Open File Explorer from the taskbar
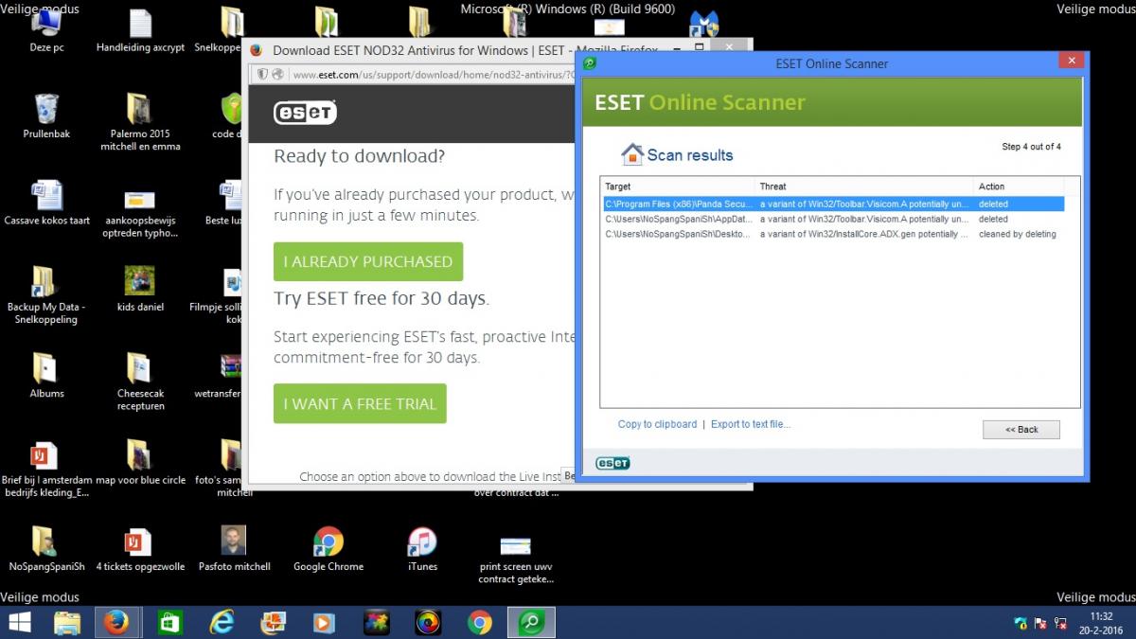Screen dimensions: 1136x639 pos(67,622)
